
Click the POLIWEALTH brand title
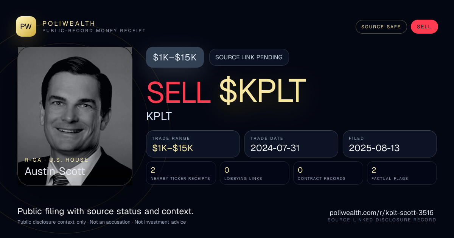(x=69, y=23)
